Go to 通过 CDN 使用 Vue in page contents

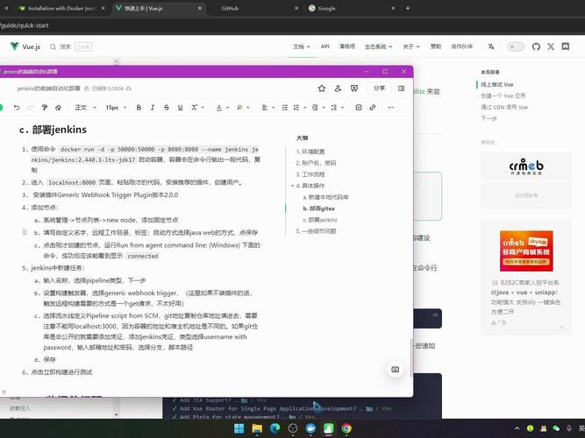pyautogui.click(x=504, y=108)
